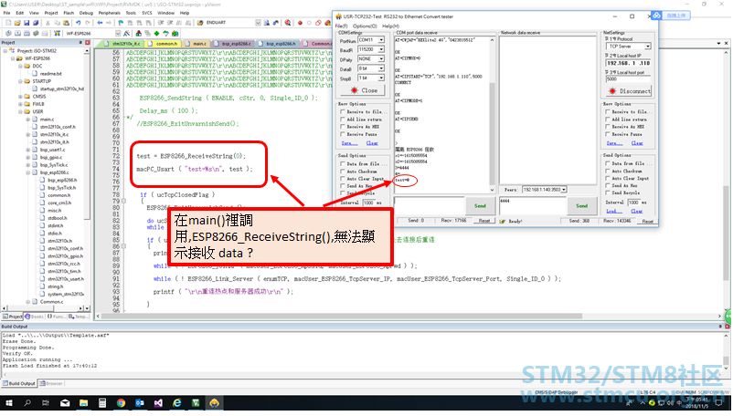
Task: Switch to the common.h editor tab
Action: (164, 44)
